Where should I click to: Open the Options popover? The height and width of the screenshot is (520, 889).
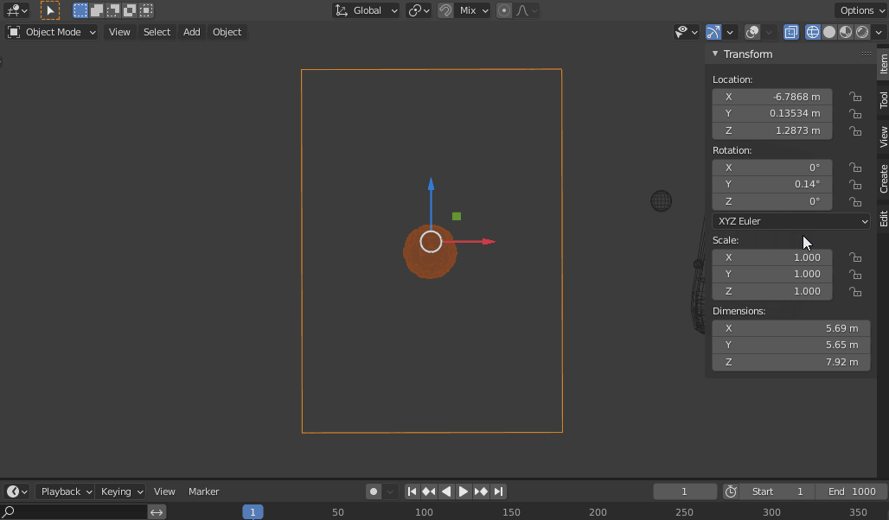click(x=860, y=10)
